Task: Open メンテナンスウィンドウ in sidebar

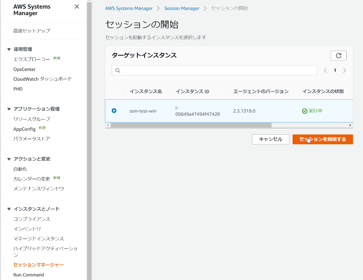Action: [39, 189]
